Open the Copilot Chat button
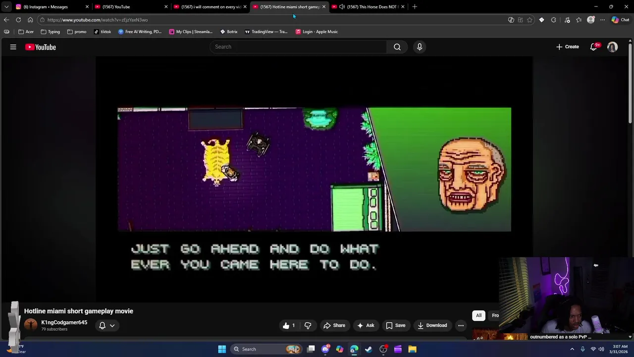 (x=620, y=20)
